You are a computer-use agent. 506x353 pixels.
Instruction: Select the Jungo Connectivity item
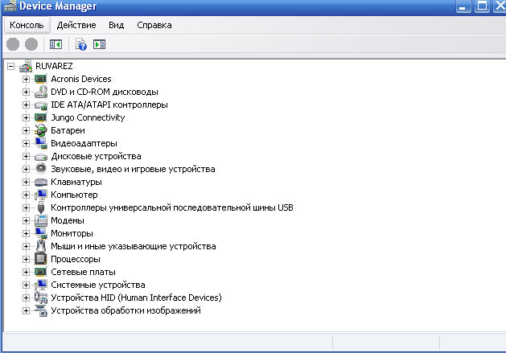88,117
